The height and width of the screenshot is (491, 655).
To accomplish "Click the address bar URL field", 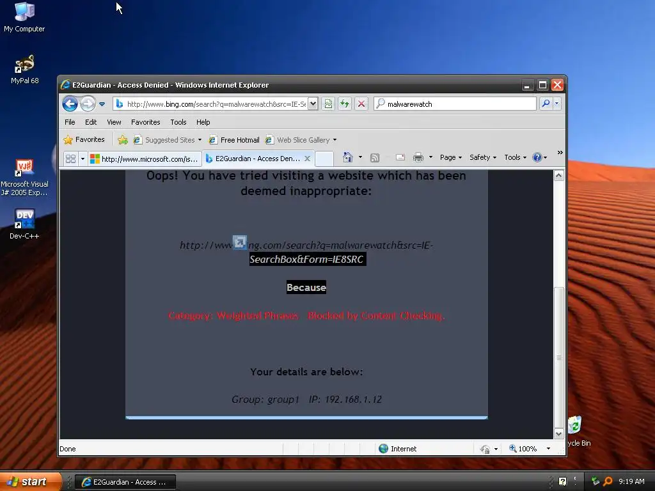I will (x=211, y=104).
